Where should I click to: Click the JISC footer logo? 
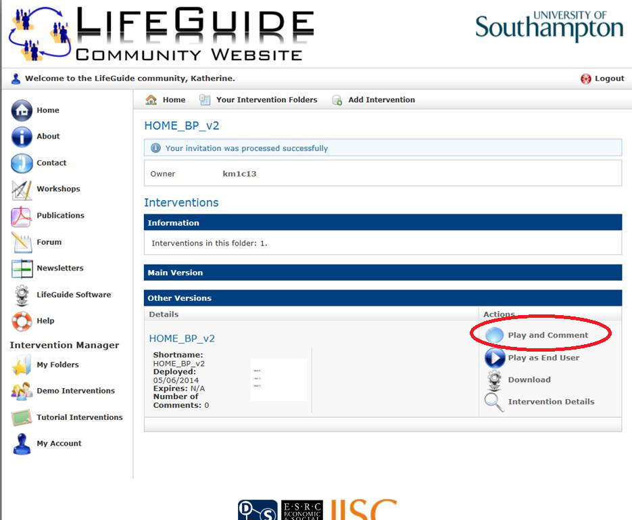(364, 510)
